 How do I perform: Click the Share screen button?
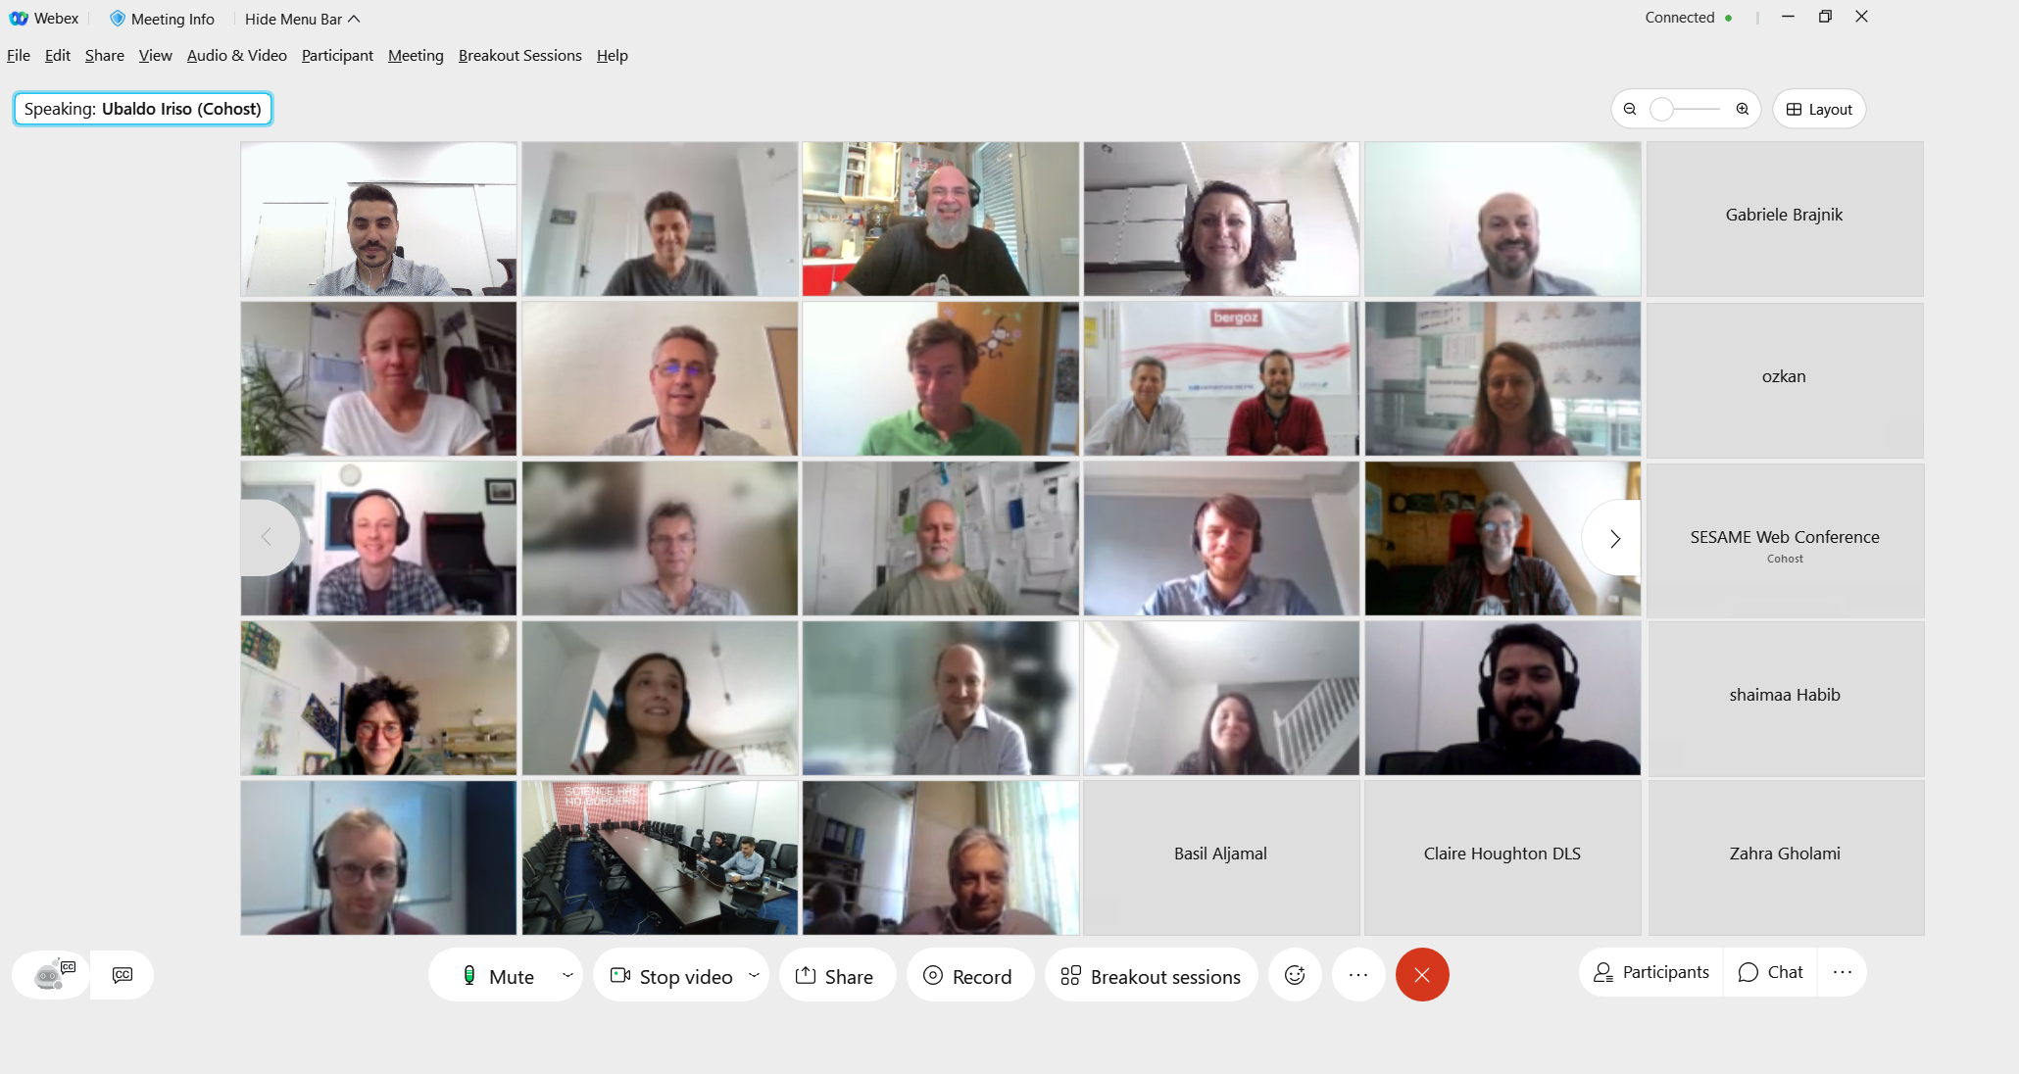[836, 976]
